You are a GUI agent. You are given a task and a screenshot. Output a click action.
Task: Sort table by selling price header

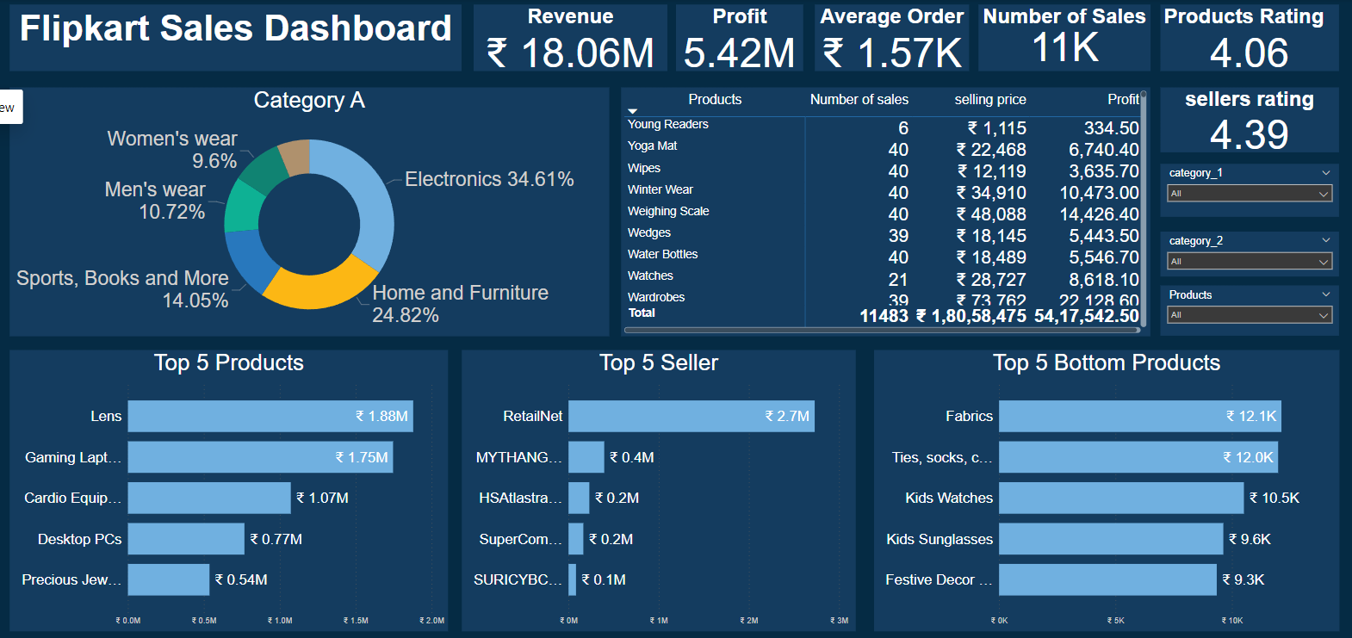pos(989,100)
